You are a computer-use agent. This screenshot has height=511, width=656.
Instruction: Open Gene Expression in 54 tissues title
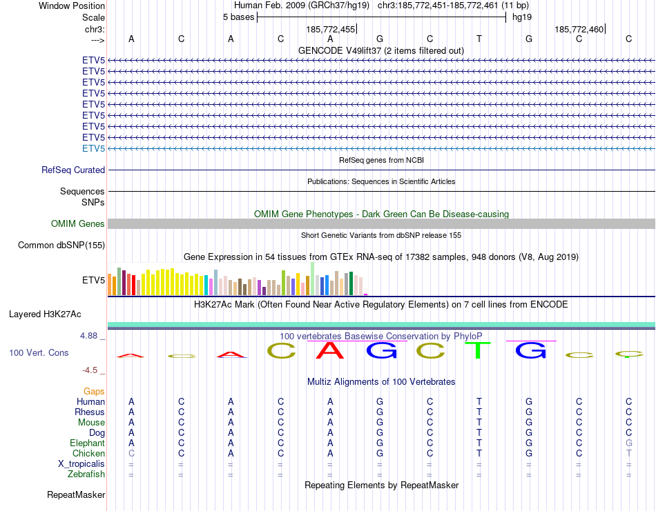click(381, 257)
